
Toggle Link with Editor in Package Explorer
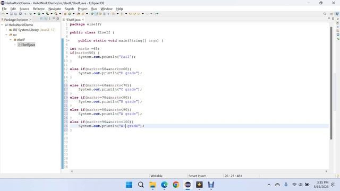coord(46,19)
